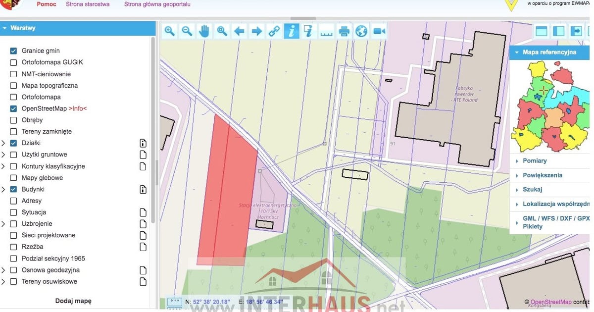594x312 pixels.
Task: Turn off the Granice gmin layer
Action: point(13,51)
